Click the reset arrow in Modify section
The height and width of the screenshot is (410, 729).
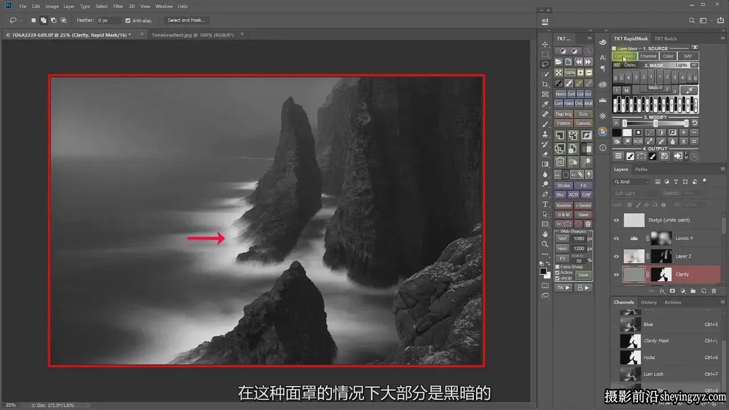[x=694, y=123]
